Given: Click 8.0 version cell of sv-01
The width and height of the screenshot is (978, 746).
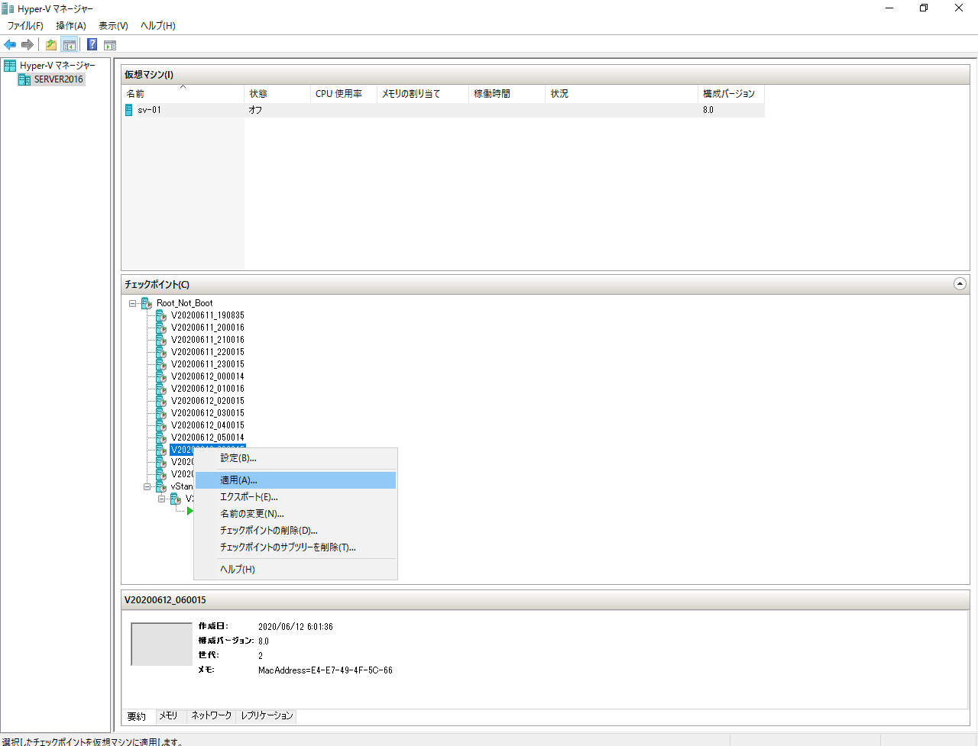Looking at the screenshot, I should click(708, 110).
